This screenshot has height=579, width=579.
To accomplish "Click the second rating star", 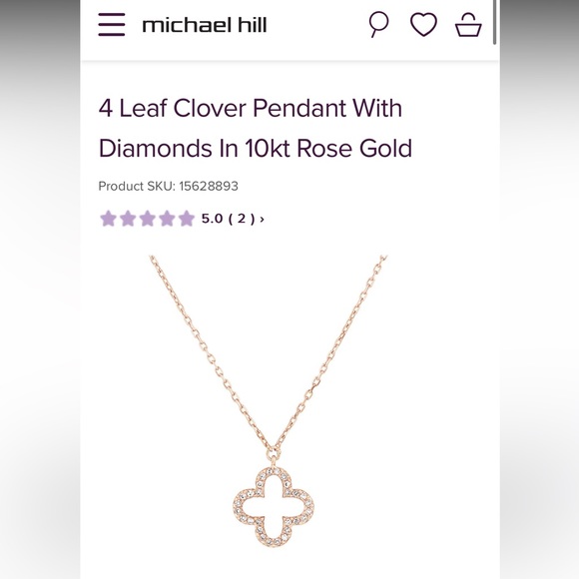I will pos(128,219).
